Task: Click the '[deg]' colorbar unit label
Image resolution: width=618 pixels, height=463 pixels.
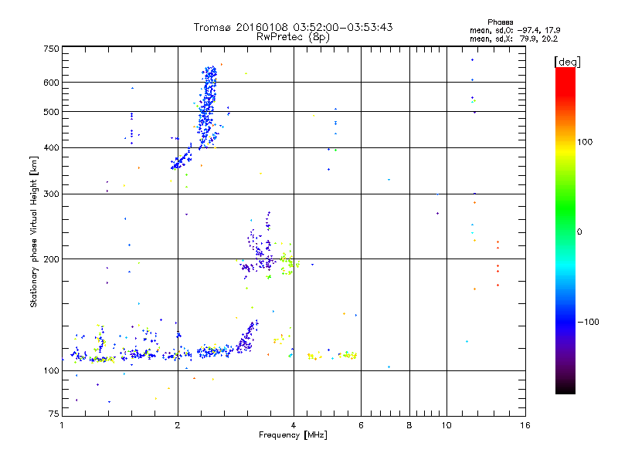Action: 567,63
